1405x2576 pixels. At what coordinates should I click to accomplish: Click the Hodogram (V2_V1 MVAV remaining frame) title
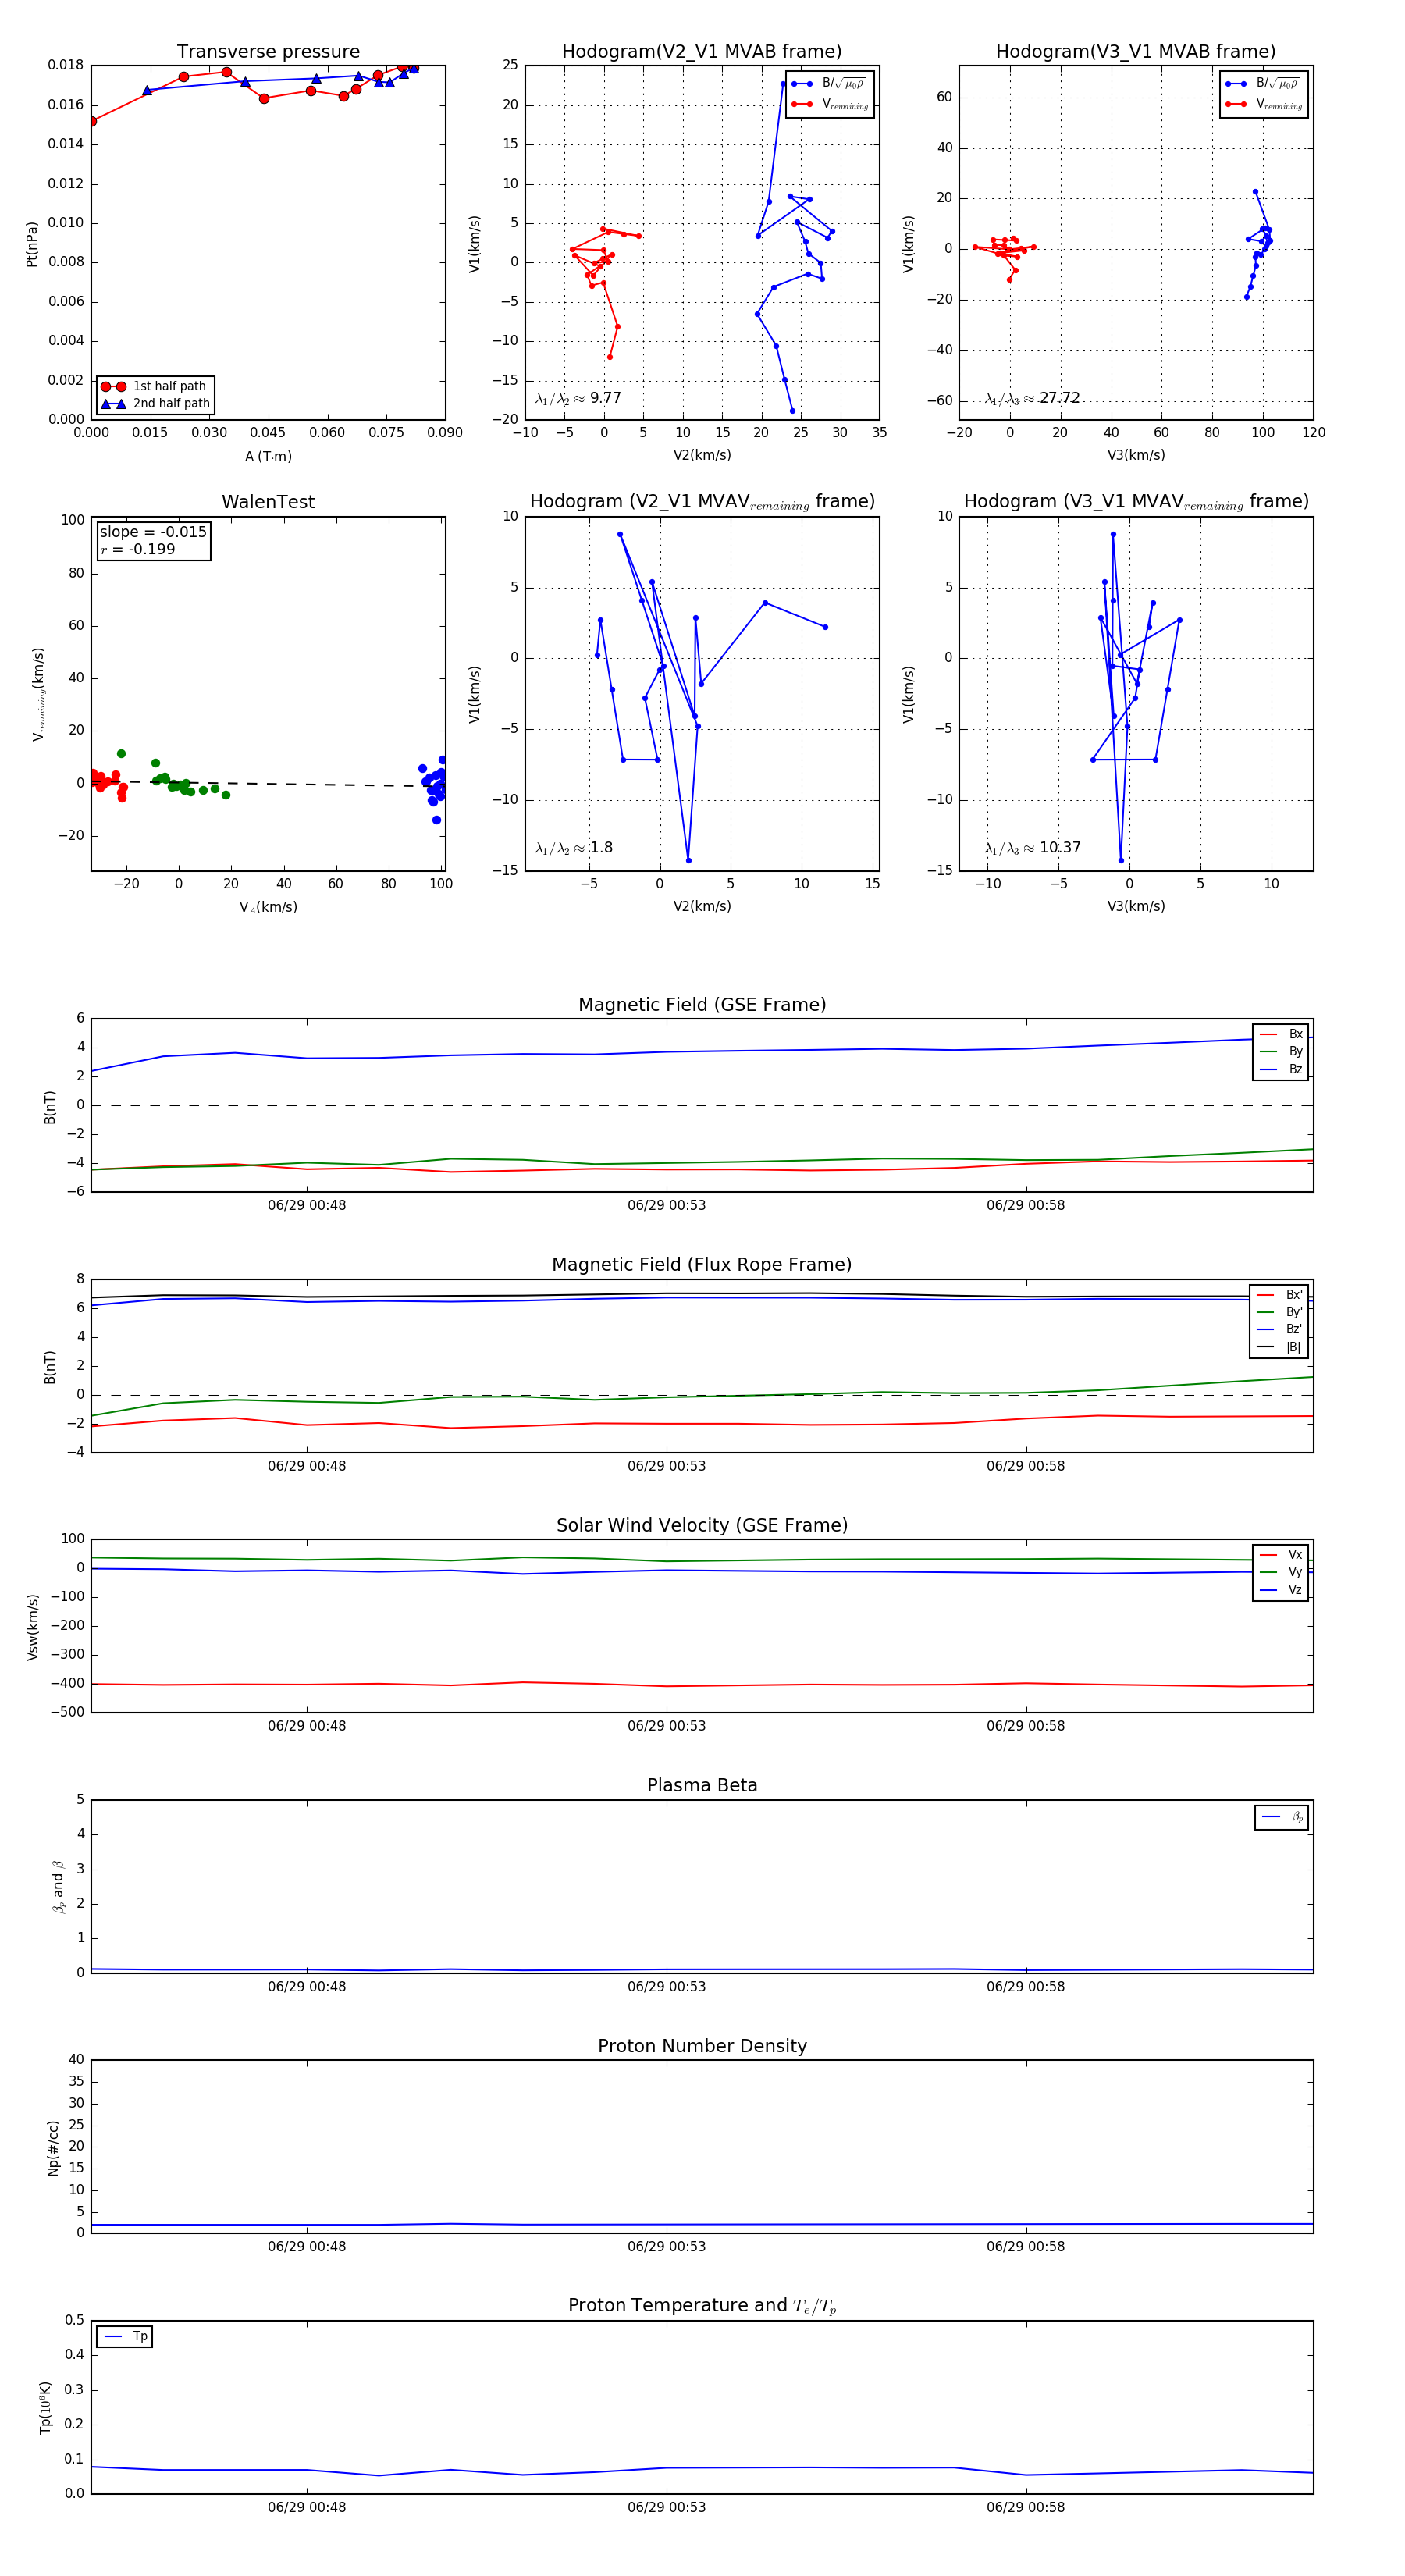click(x=702, y=502)
